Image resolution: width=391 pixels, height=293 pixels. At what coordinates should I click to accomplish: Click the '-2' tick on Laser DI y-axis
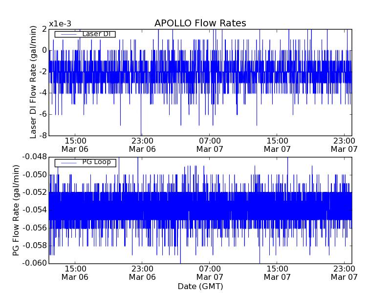43,72
